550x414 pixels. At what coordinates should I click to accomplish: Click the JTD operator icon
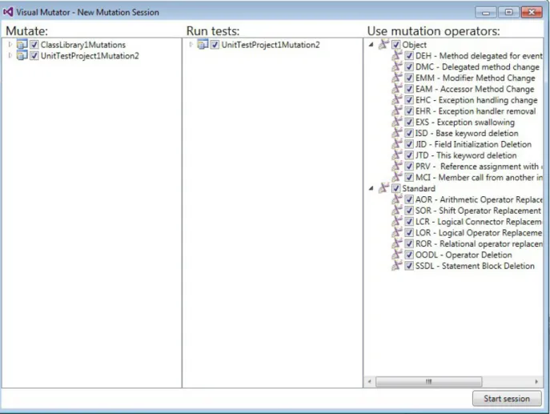397,155
